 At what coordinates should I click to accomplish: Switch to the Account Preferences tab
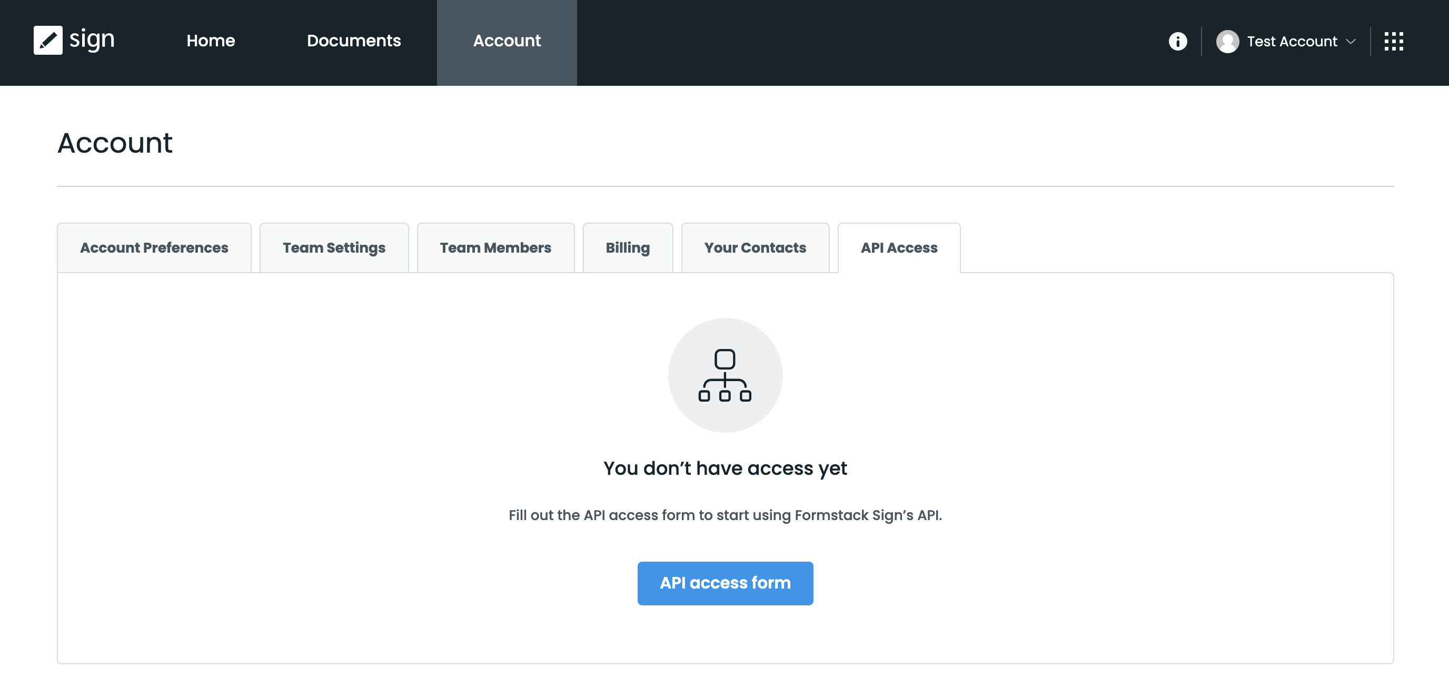coord(154,248)
